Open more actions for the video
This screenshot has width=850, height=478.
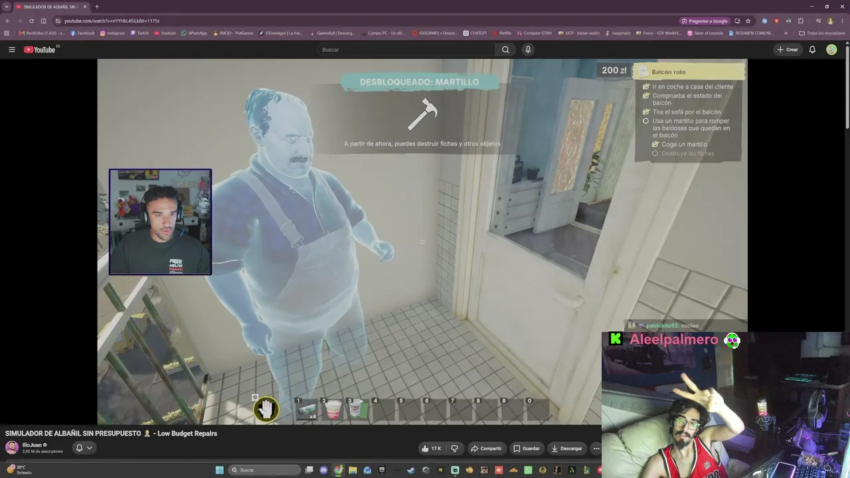click(x=596, y=449)
